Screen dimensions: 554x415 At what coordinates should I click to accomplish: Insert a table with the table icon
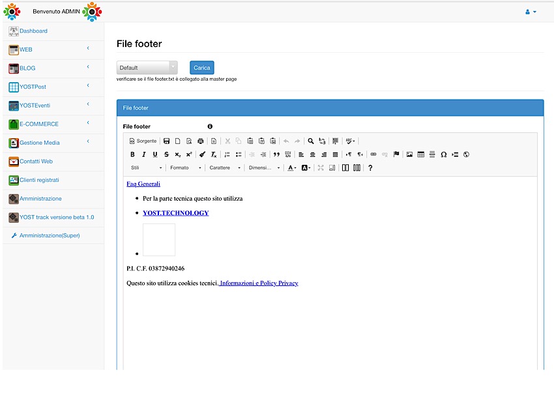(421, 154)
